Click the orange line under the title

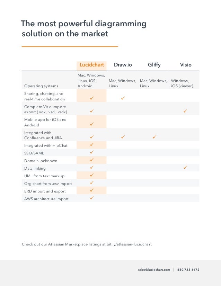pos(70,46)
